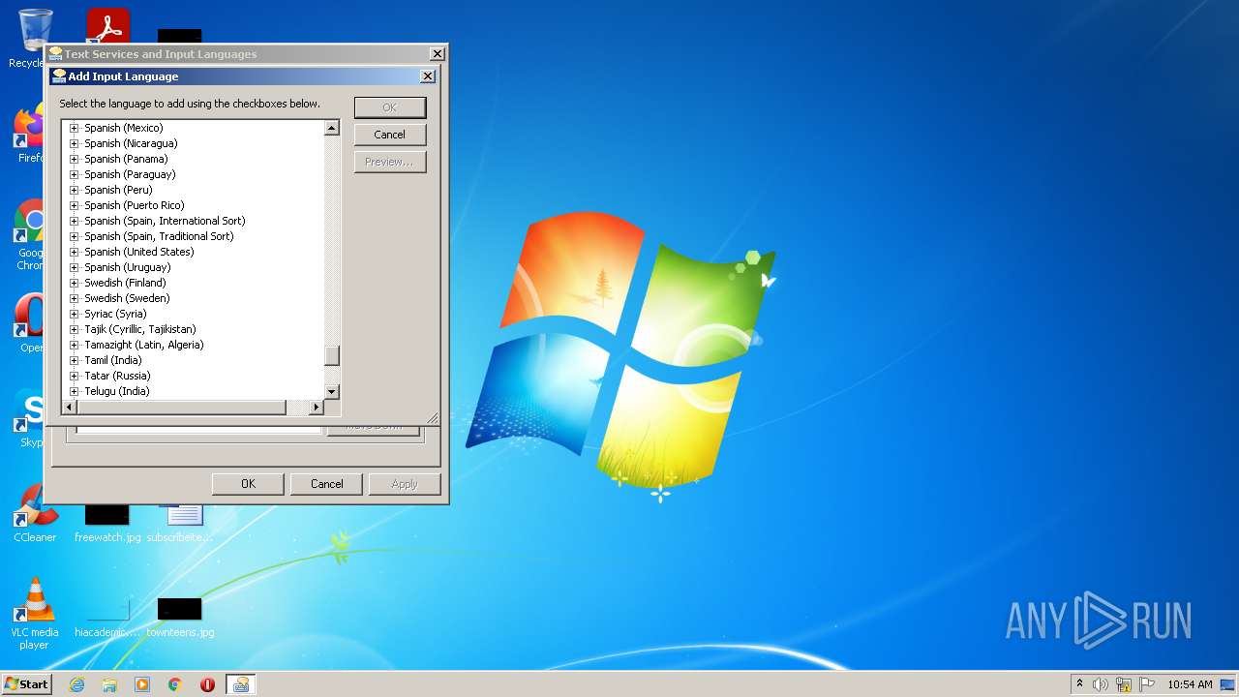Select Syriac (Syria) language entry
The height and width of the screenshot is (697, 1239).
point(115,314)
